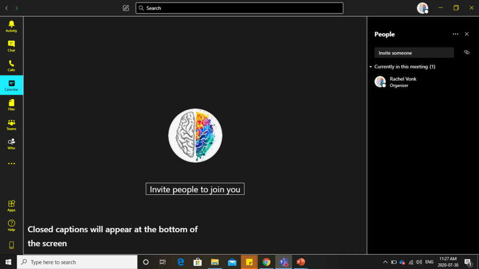This screenshot has height=269, width=479.
Task: Copy meeting join link icon
Action: point(466,52)
